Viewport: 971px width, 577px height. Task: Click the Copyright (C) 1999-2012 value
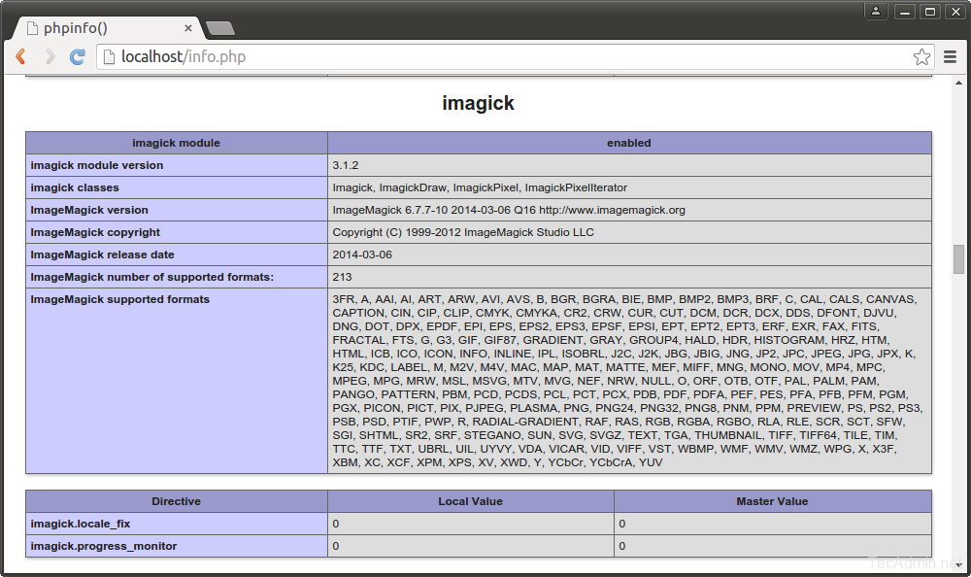(x=463, y=232)
